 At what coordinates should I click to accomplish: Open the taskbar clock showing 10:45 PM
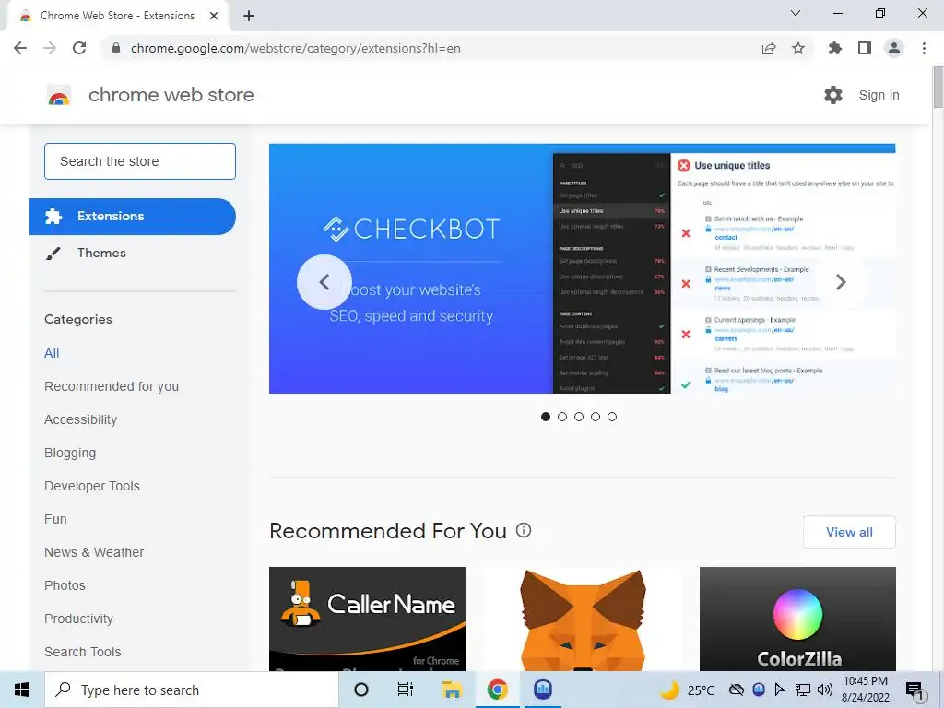[x=866, y=690]
